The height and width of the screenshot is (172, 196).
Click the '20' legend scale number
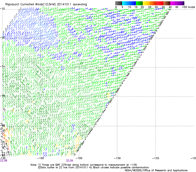pos(142,7)
